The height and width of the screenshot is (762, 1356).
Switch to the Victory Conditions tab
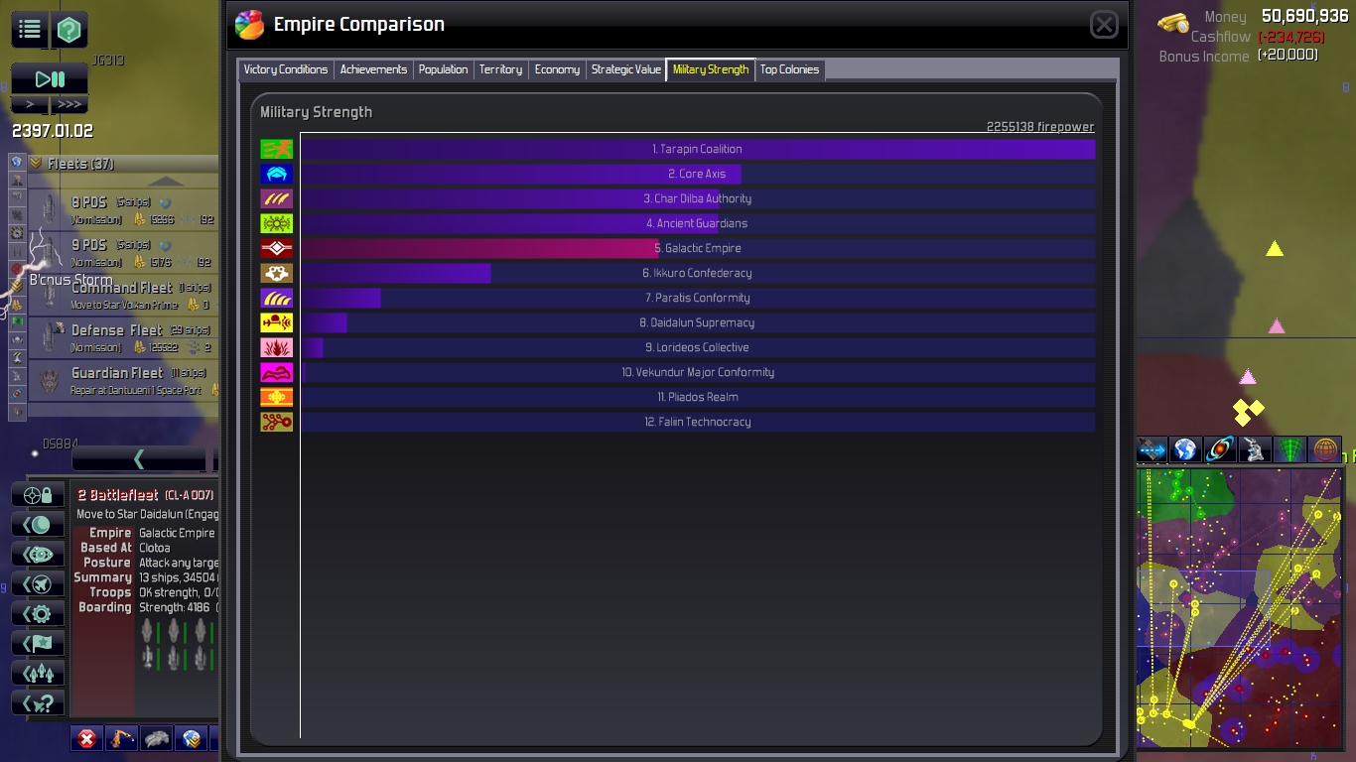(286, 69)
